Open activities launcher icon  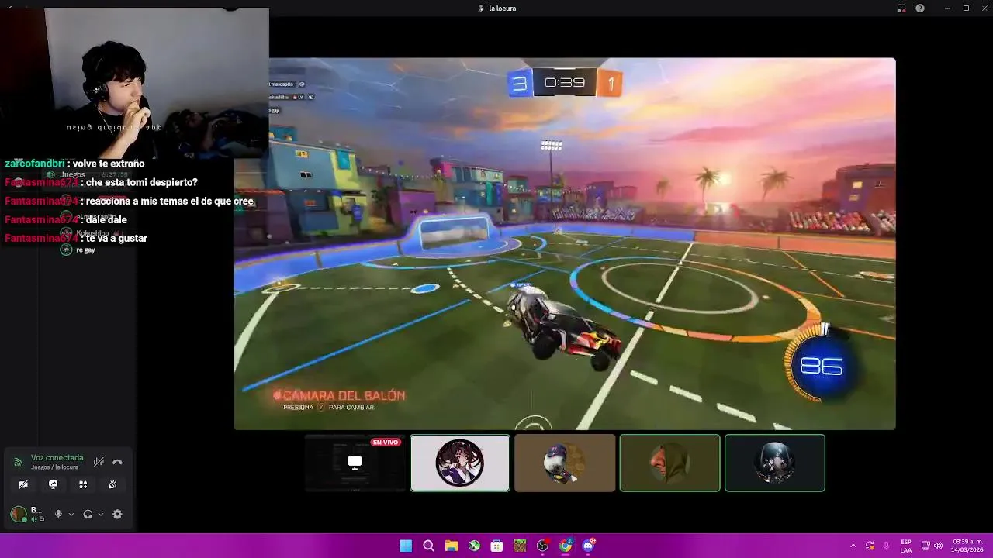pos(83,484)
